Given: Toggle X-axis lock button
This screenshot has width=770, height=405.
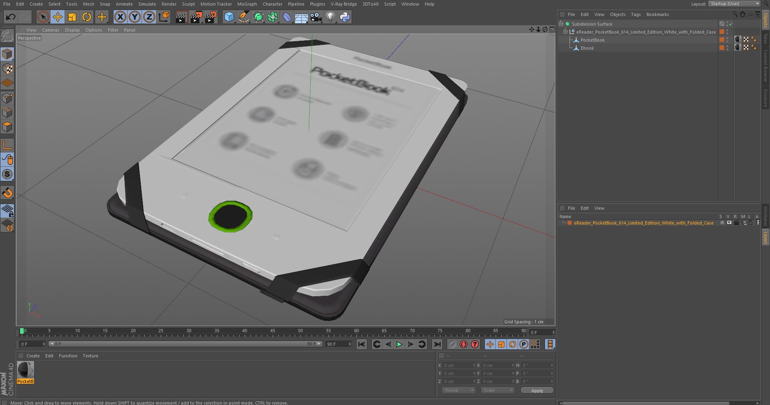Looking at the screenshot, I should point(120,17).
